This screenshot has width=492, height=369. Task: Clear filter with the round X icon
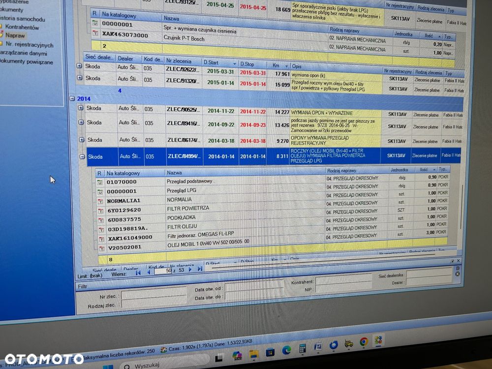[458, 274]
